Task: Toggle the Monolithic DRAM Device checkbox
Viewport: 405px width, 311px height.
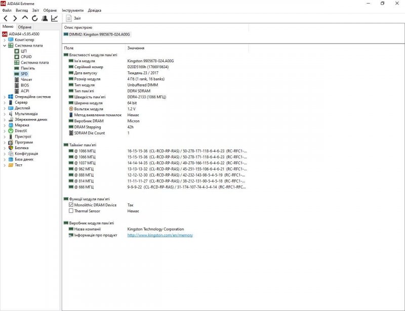Action: click(71, 205)
